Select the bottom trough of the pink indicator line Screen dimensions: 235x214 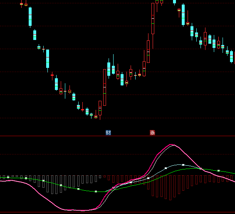point(82,210)
